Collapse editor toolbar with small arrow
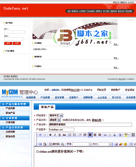 coord(35,145)
